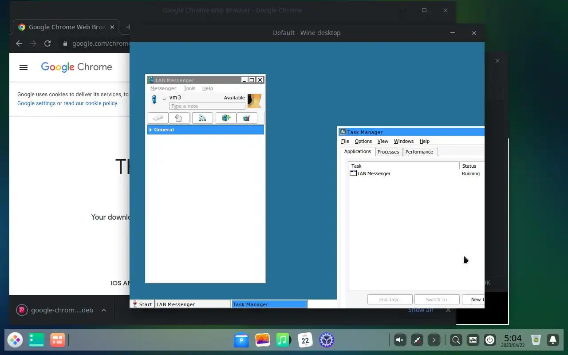Open the System Settings gear dock icon
This screenshot has height=355, width=568.
[327, 340]
